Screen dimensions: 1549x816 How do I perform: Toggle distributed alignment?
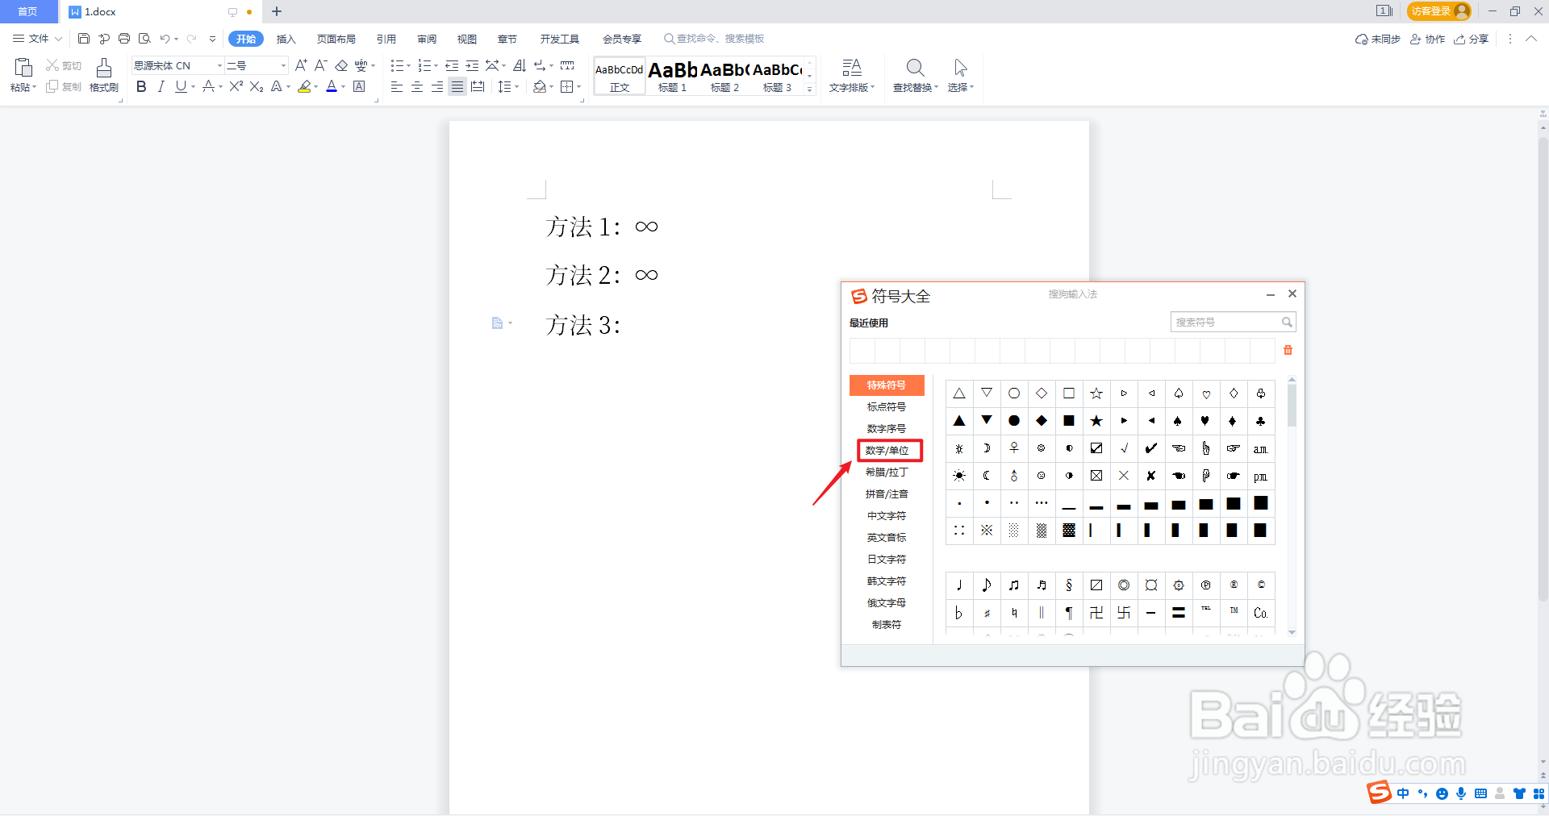[478, 86]
